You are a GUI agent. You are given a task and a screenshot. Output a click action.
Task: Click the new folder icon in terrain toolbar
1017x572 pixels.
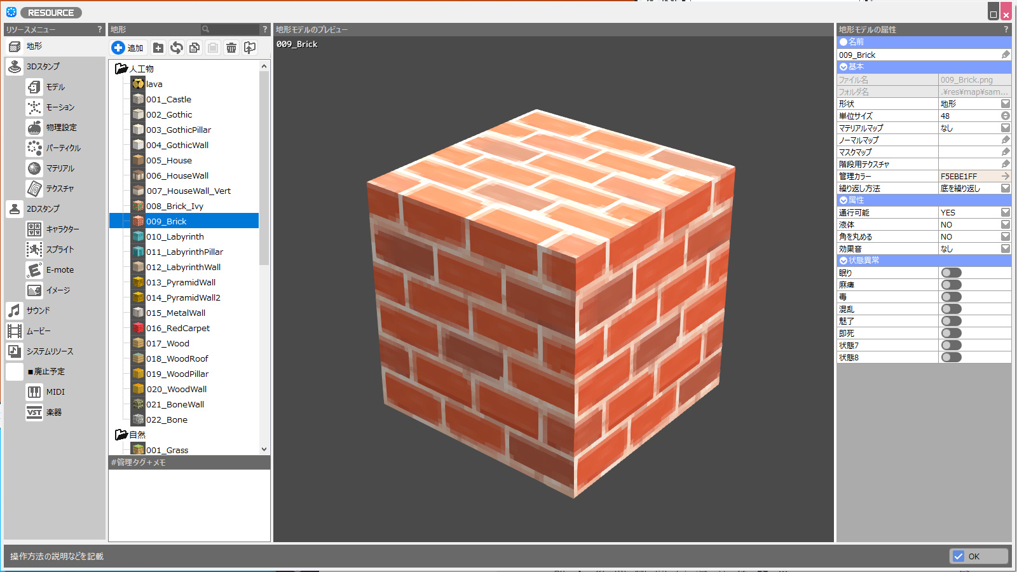click(x=158, y=48)
